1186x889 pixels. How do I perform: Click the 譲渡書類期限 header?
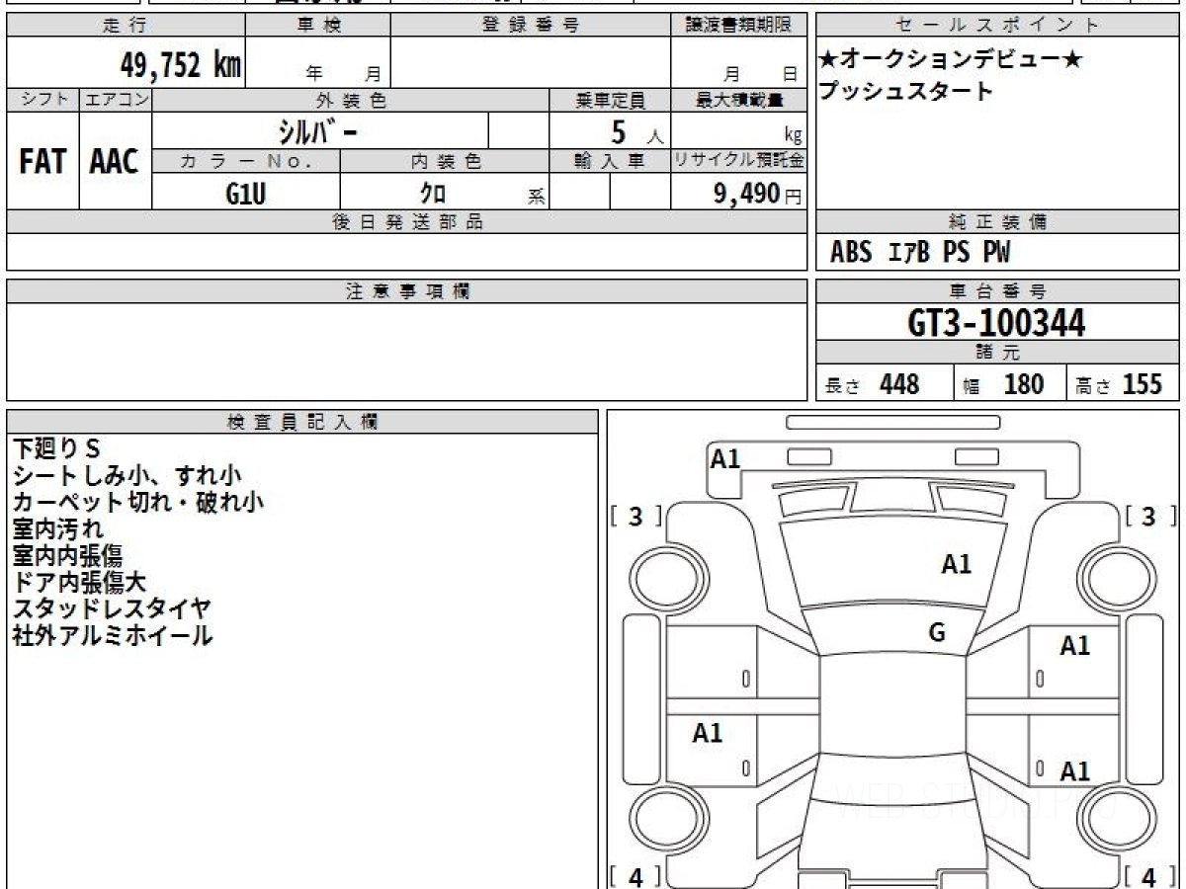pos(738,26)
